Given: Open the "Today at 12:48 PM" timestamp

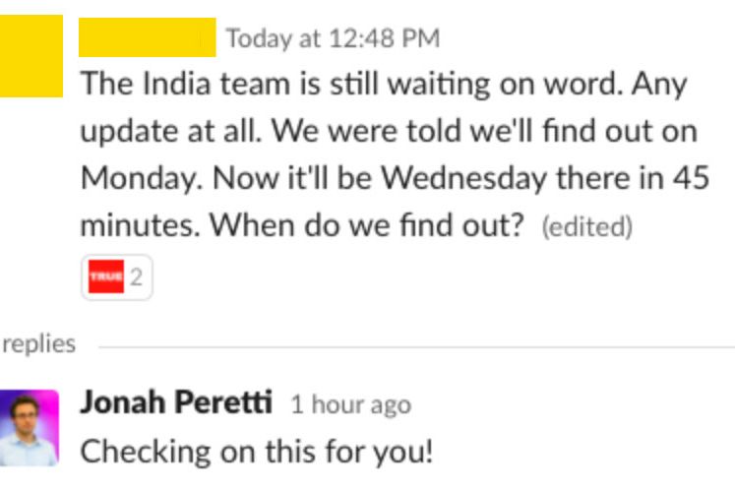Looking at the screenshot, I should click(333, 38).
